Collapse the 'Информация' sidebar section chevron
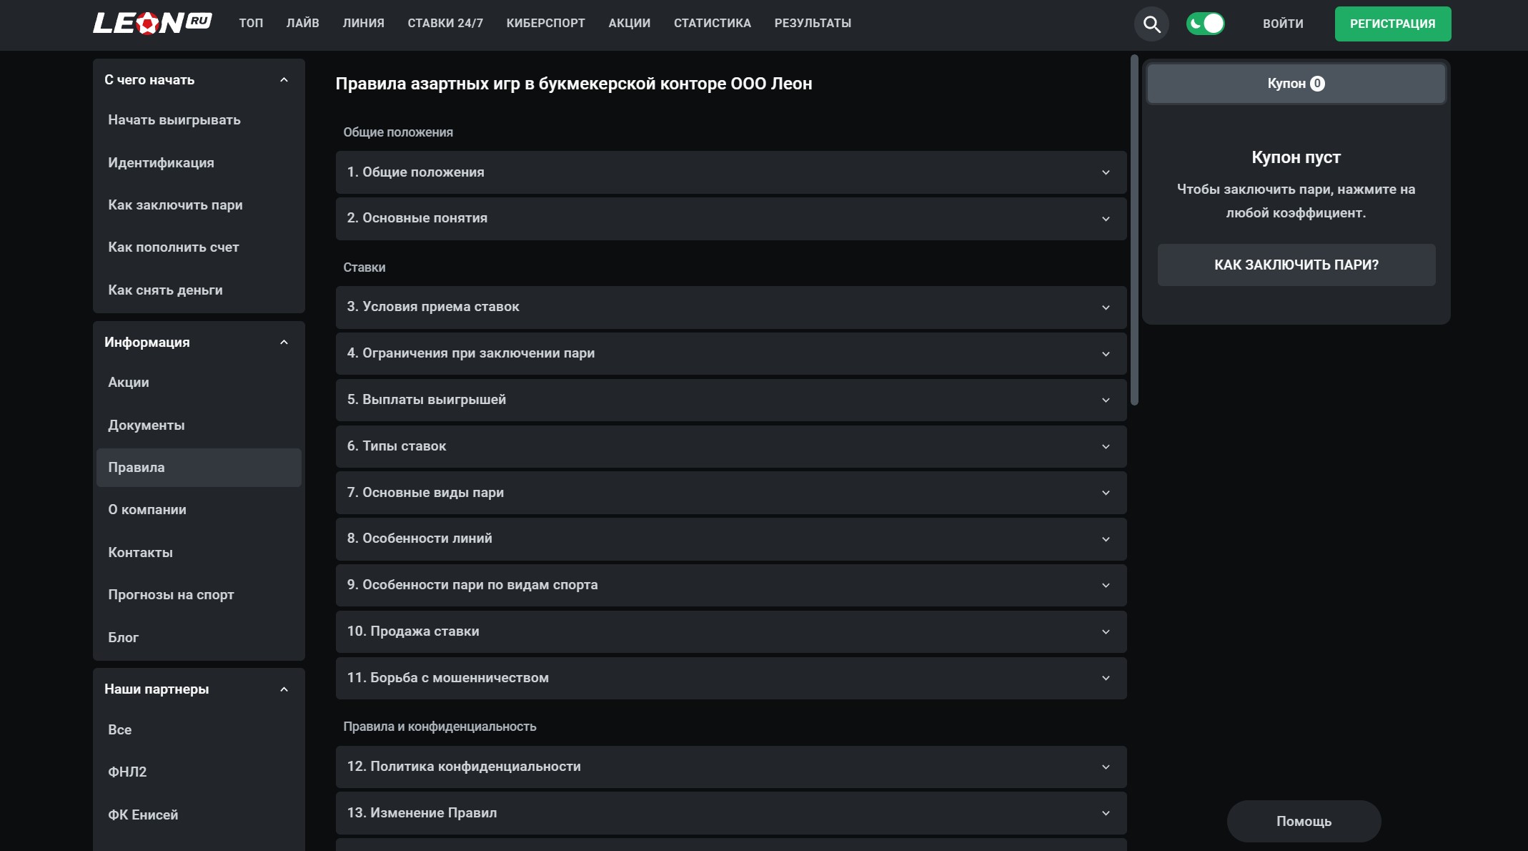Viewport: 1528px width, 851px height. coord(284,343)
